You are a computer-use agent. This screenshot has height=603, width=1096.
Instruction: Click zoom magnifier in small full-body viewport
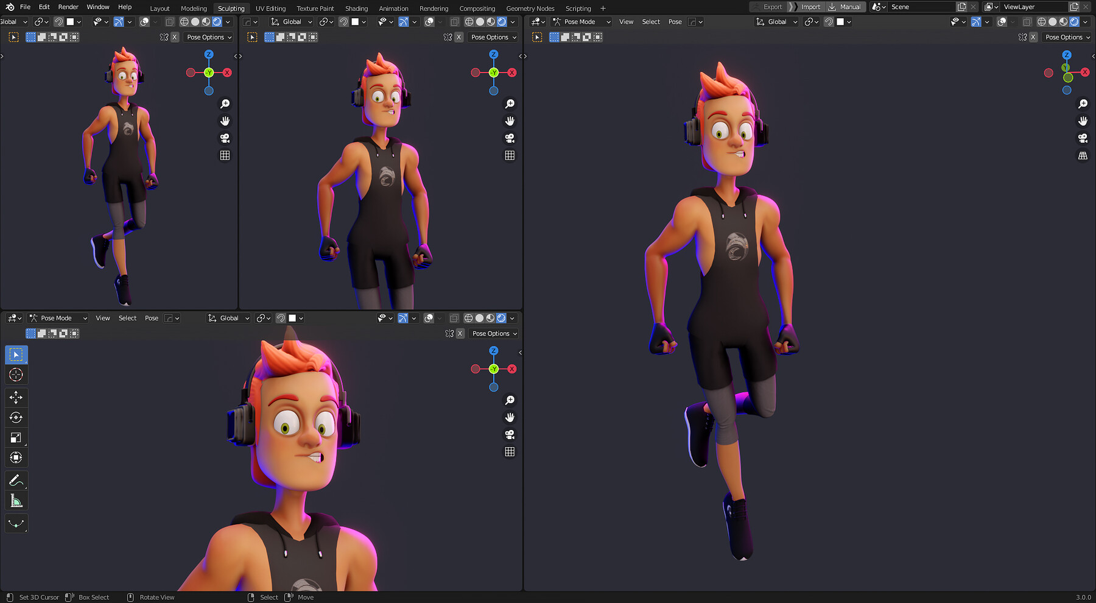click(x=225, y=104)
